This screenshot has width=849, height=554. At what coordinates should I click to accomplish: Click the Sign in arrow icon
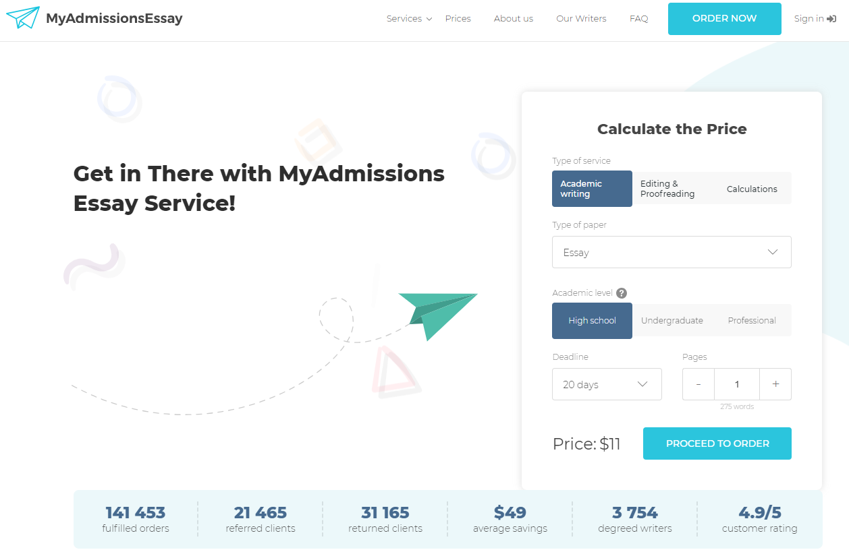tap(831, 19)
